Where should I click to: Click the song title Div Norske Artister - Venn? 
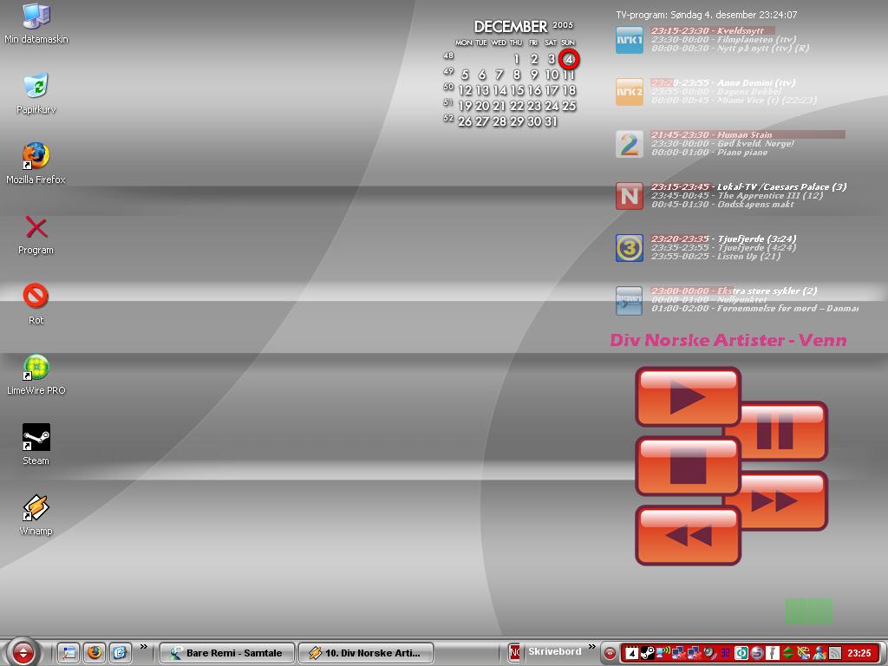point(728,340)
